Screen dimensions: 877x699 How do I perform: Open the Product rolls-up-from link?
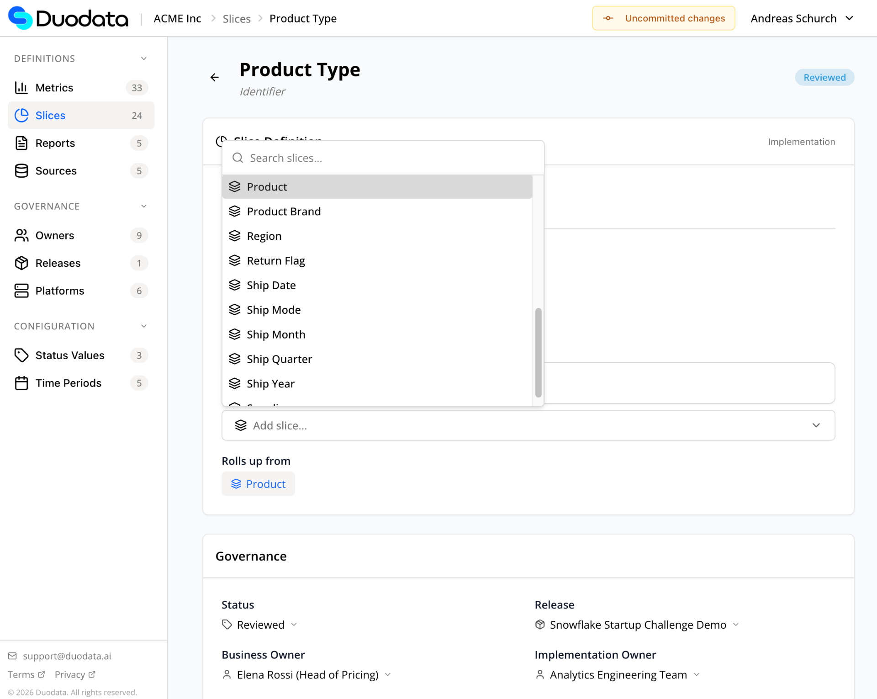[259, 484]
